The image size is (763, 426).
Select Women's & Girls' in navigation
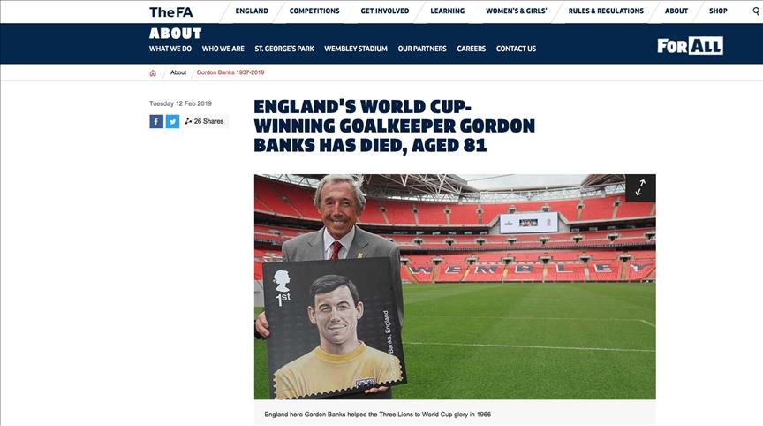point(517,11)
